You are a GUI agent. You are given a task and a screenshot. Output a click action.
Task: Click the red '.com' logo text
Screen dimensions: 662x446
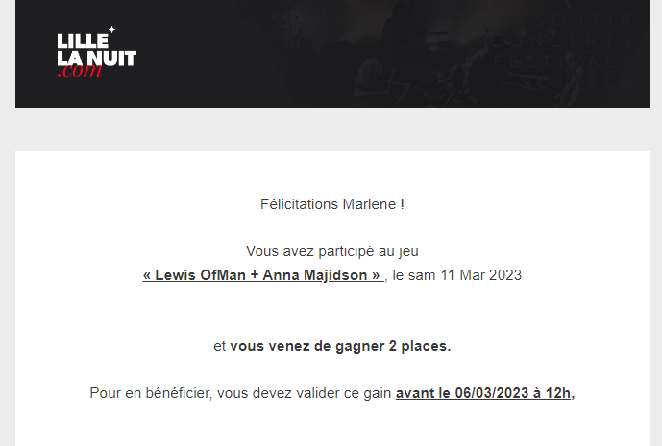[80, 71]
